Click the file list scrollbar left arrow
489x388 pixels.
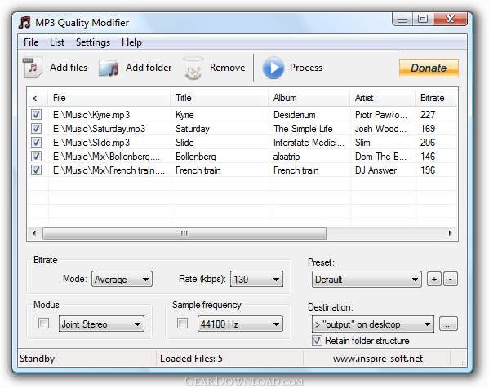pyautogui.click(x=34, y=233)
